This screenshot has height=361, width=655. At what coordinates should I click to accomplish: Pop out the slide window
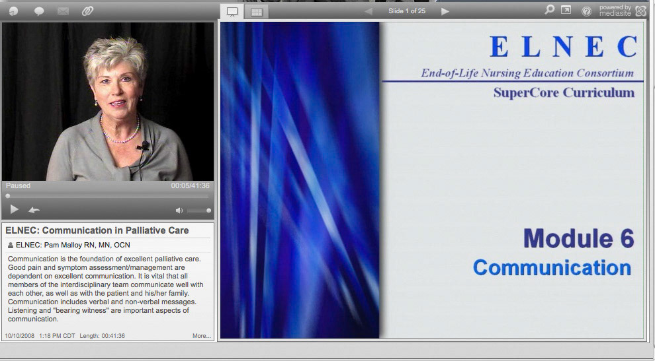[566, 10]
